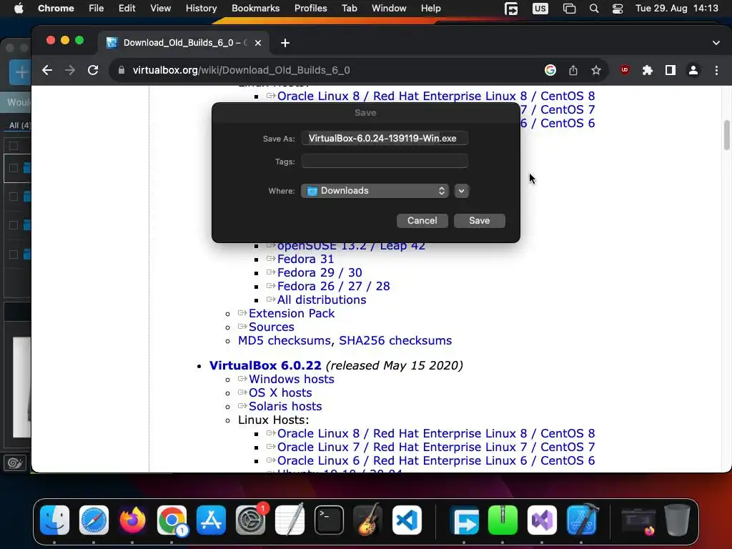Click the address bar URL
Image resolution: width=732 pixels, height=549 pixels.
(x=242, y=70)
